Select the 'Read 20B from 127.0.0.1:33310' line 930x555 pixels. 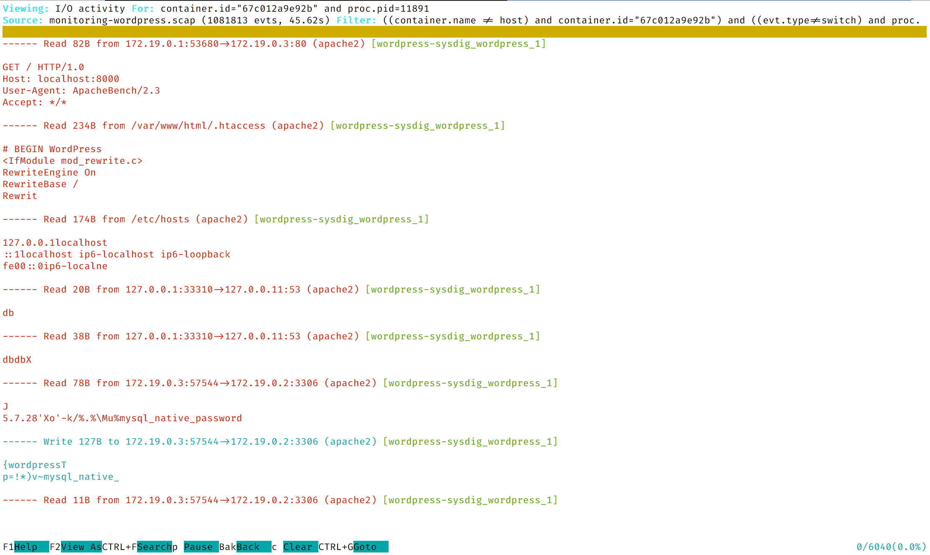[x=271, y=289]
